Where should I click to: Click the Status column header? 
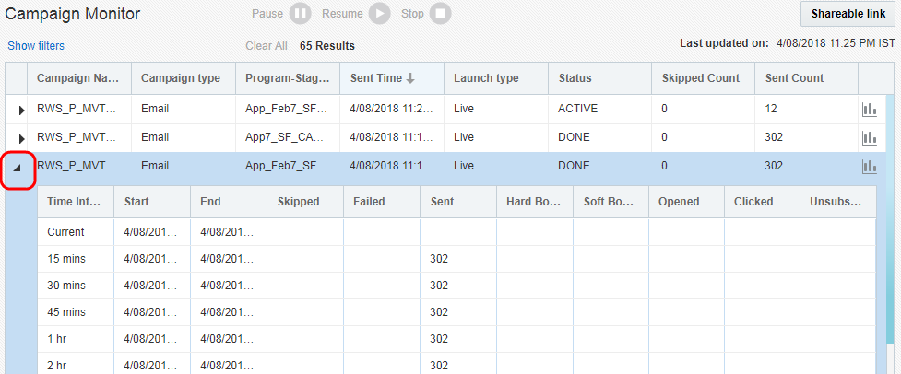600,78
